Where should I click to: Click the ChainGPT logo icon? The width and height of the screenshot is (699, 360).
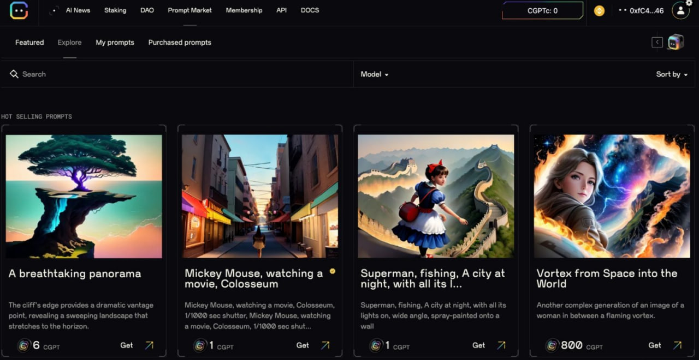(x=19, y=10)
